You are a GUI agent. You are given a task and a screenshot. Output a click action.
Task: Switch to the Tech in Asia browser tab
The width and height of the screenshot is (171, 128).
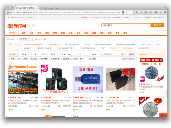[51, 8]
